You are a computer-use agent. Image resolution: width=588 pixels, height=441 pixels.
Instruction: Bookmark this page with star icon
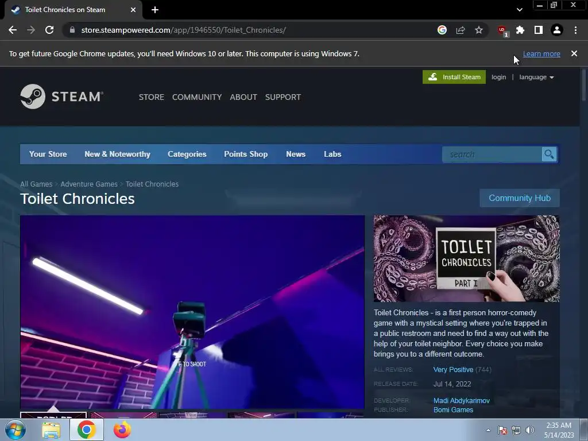coord(479,30)
